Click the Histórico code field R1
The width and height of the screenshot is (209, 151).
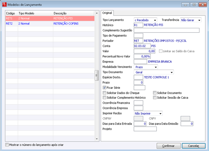(138, 25)
